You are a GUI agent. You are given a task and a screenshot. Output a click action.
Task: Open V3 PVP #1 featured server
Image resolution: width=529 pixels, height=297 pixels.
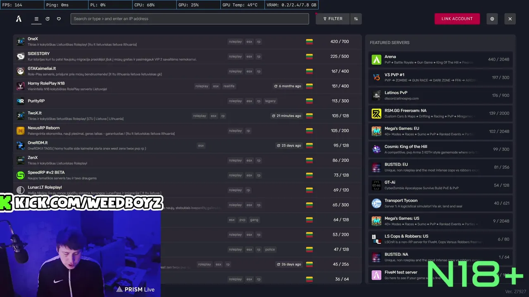click(441, 77)
